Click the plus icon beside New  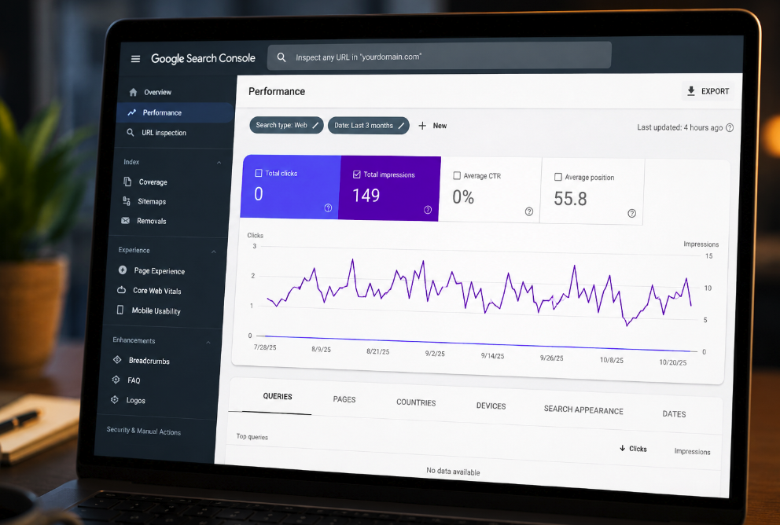[422, 126]
